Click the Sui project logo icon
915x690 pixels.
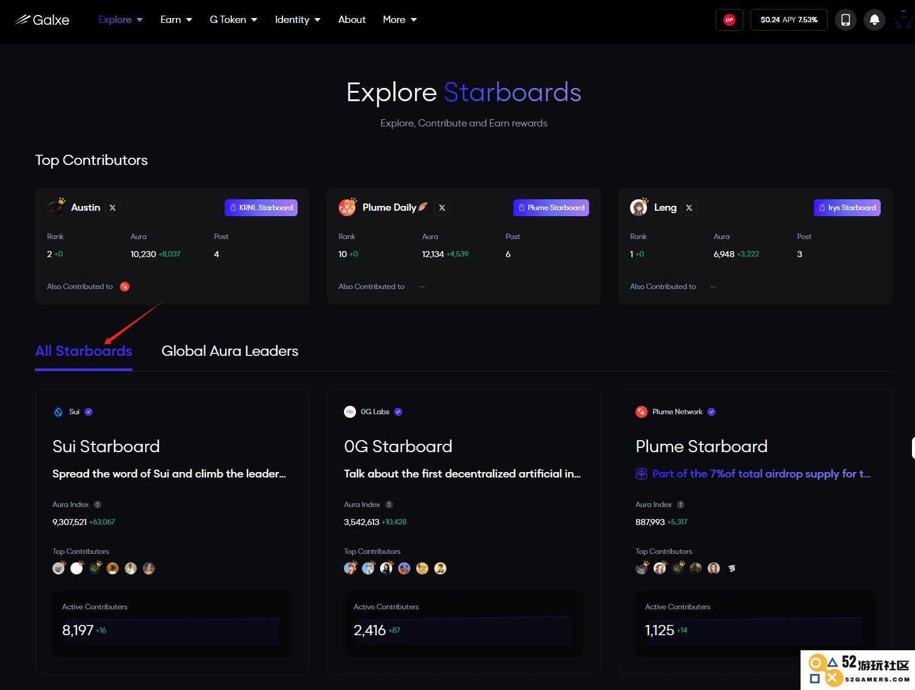pyautogui.click(x=58, y=412)
